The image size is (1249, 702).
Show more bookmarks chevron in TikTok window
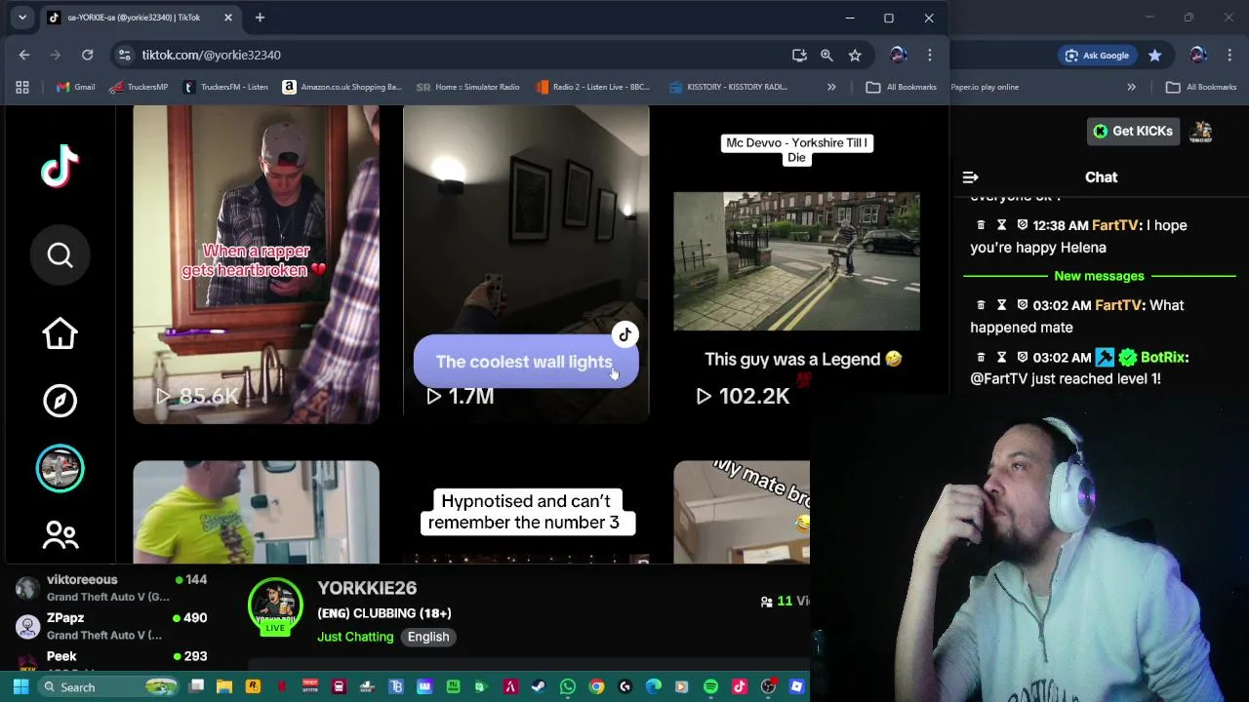(831, 87)
